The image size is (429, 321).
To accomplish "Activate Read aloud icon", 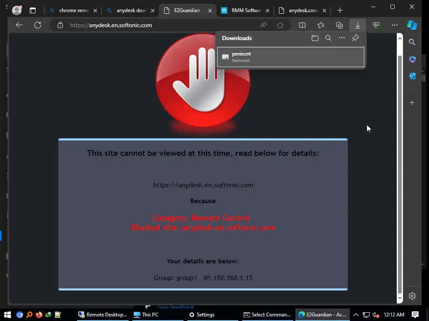I will tap(264, 25).
